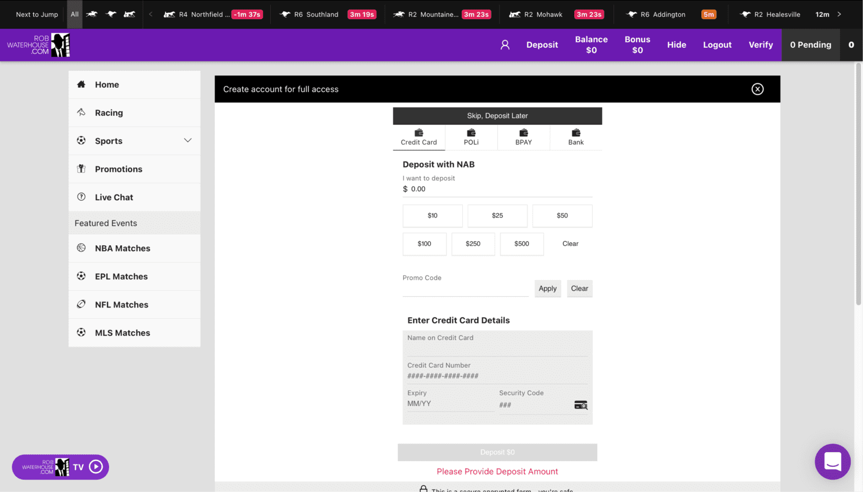Click the NFL Matches football icon
The height and width of the screenshot is (492, 863).
81,304
